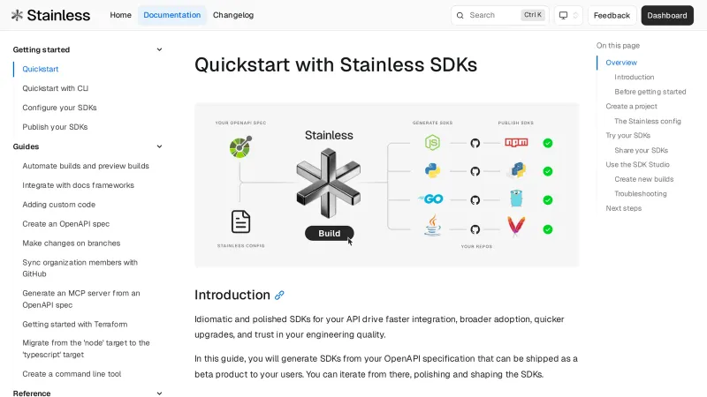This screenshot has height=397, width=707.
Task: Open the theme switcher monitor icon
Action: click(563, 15)
